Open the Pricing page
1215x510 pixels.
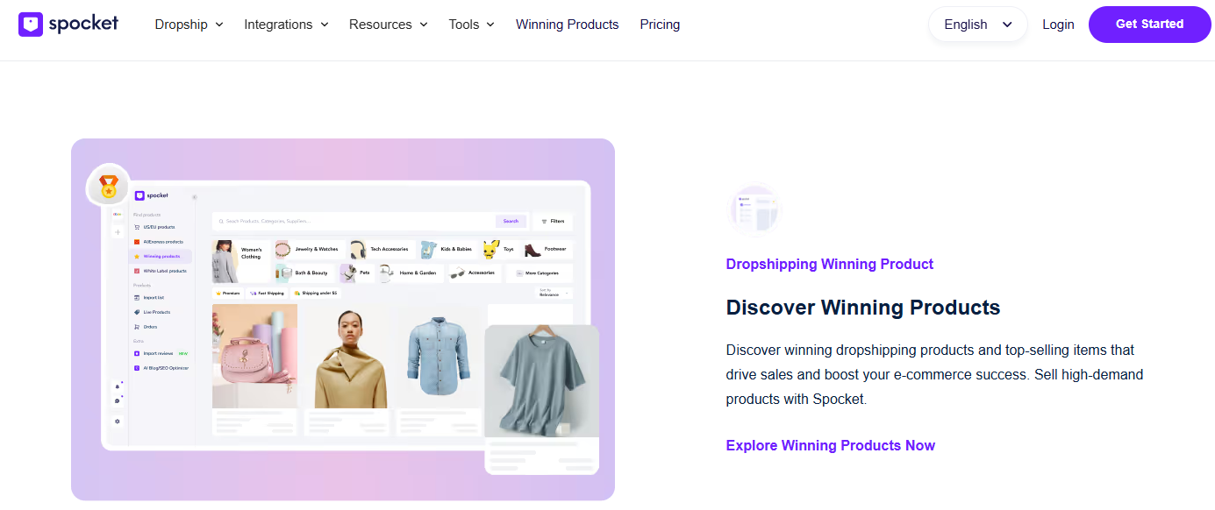(660, 25)
